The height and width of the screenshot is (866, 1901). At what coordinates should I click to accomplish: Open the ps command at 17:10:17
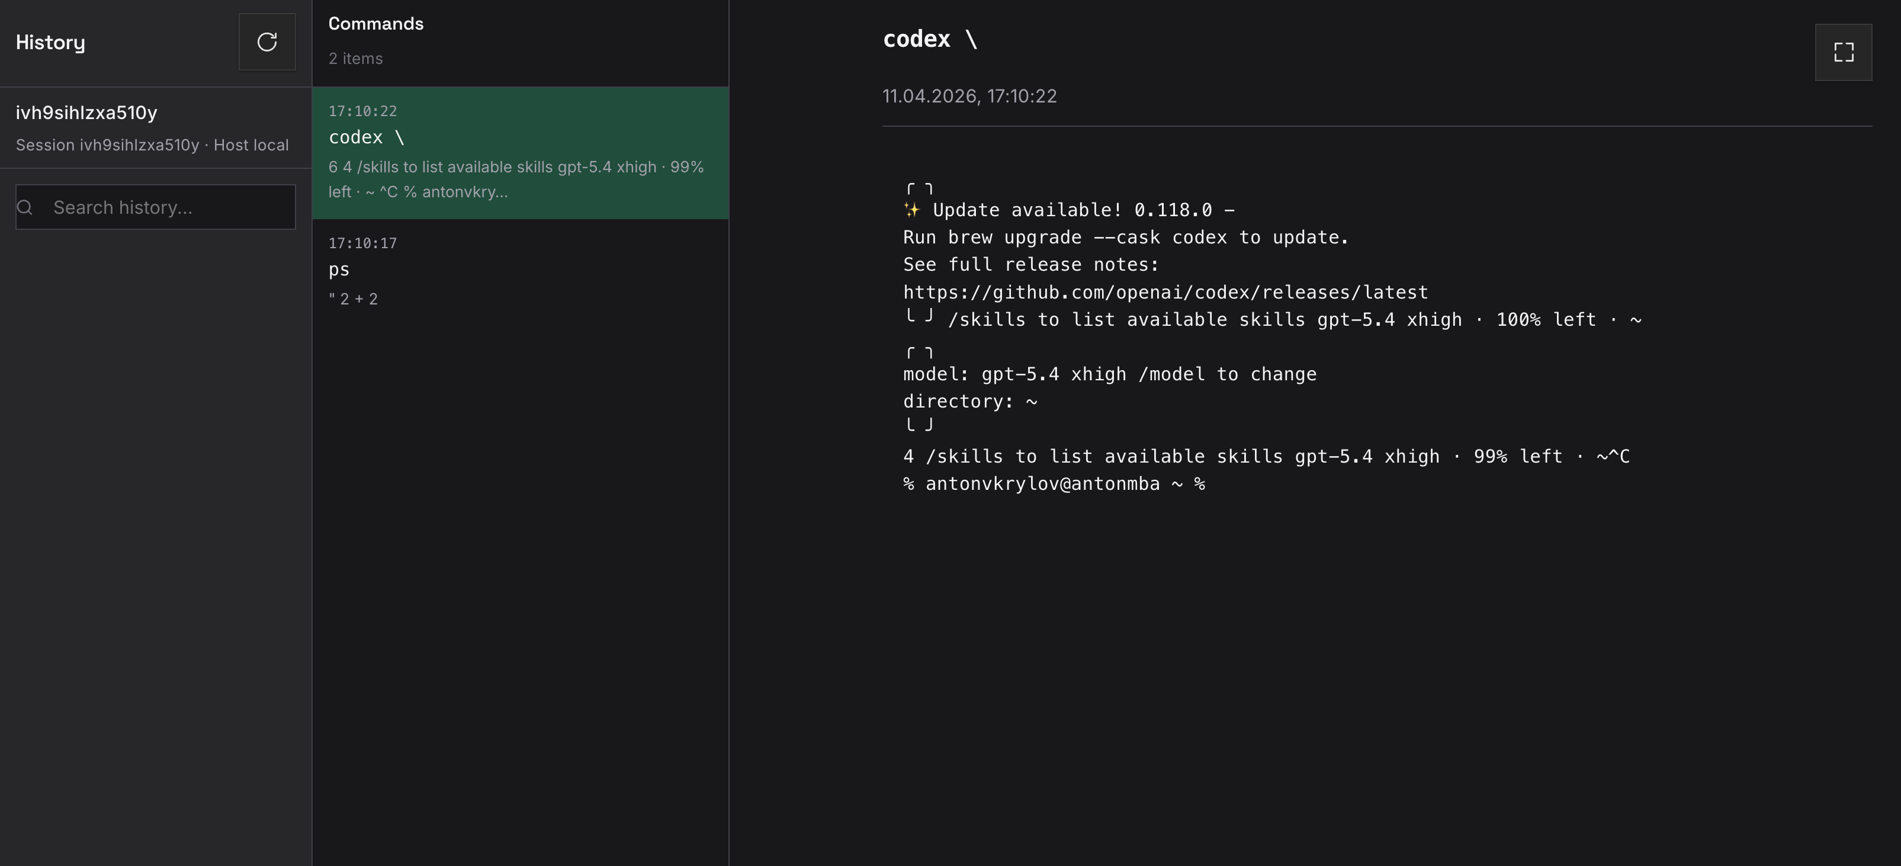pyautogui.click(x=521, y=270)
